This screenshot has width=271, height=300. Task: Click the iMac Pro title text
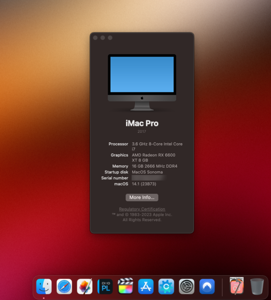tap(142, 123)
